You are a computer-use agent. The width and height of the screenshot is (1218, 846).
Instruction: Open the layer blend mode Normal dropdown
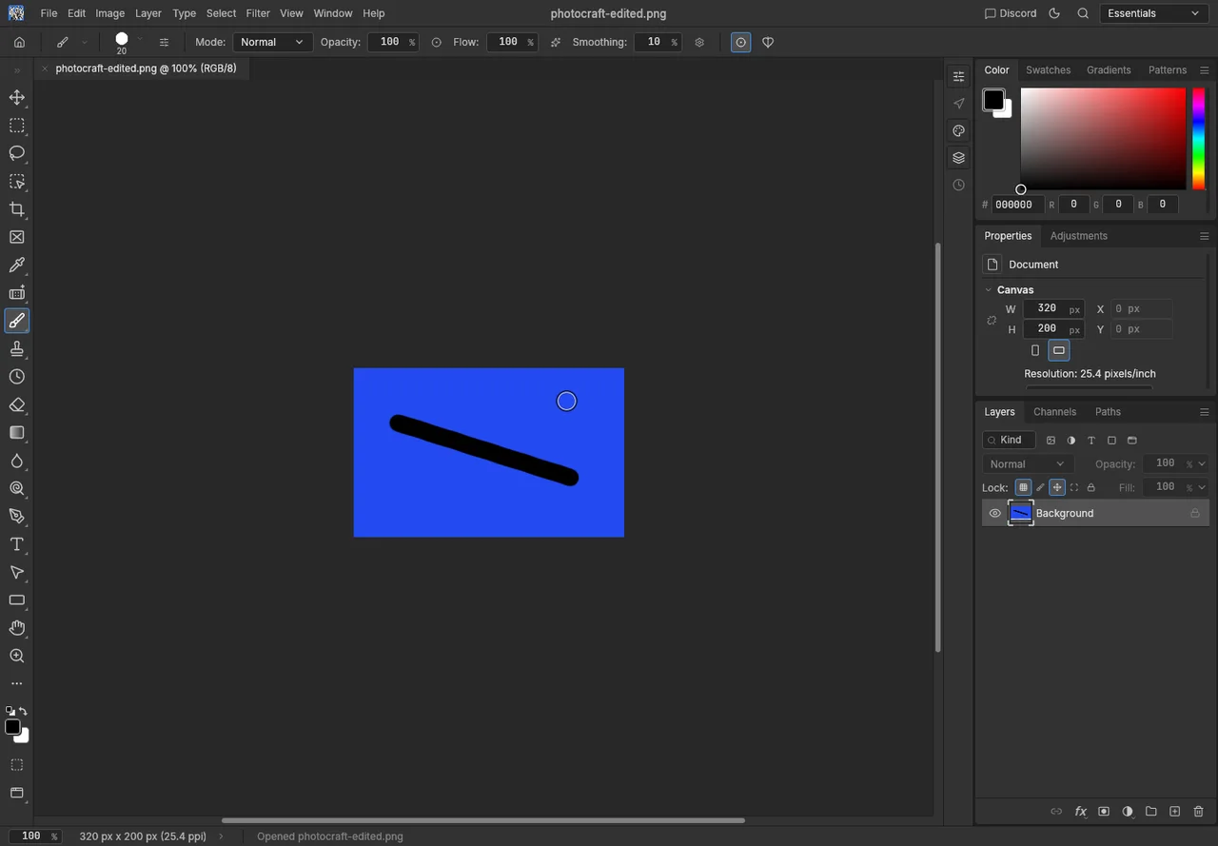pos(1028,464)
